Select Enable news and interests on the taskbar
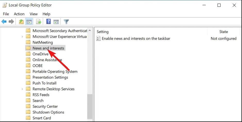The width and height of the screenshot is (242, 122). click(x=136, y=39)
